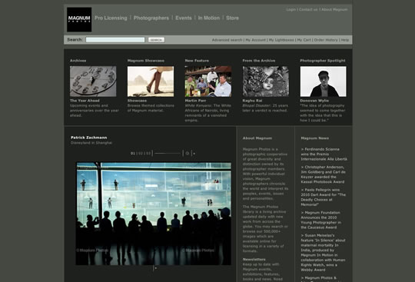
Task: Open the Kassel Photobook Award news
Action: pos(323,174)
